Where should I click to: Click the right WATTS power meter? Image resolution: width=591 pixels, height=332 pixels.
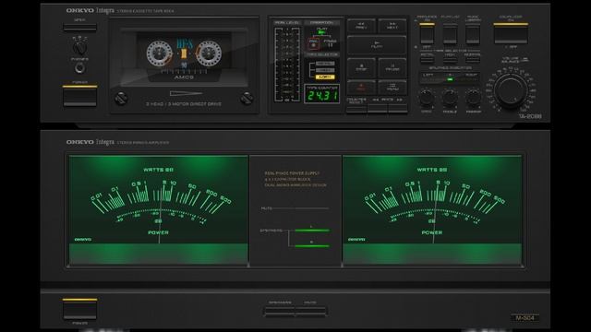[x=432, y=210]
